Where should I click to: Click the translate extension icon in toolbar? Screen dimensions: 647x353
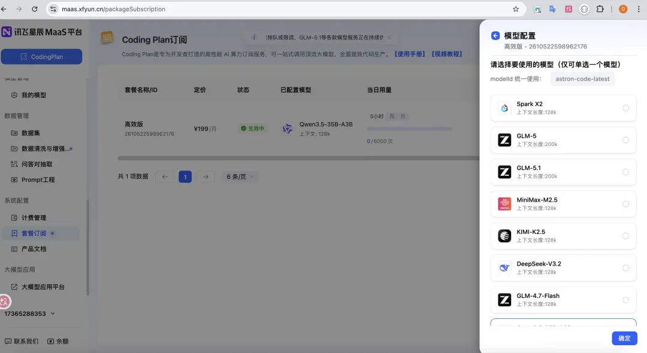coord(552,9)
